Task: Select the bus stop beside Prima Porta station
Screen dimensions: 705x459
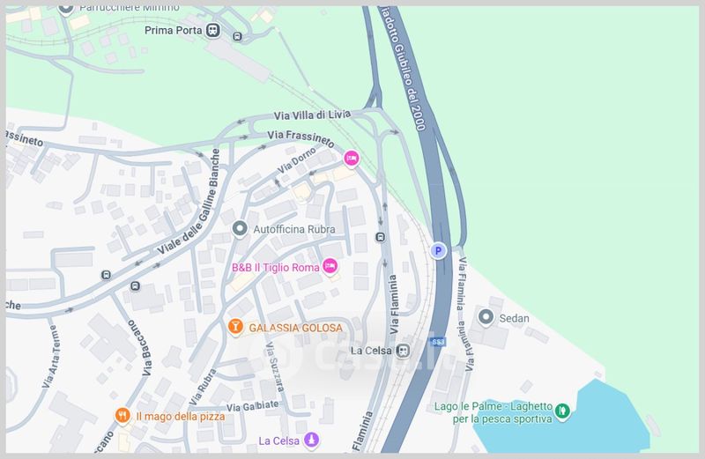Action: click(x=237, y=37)
